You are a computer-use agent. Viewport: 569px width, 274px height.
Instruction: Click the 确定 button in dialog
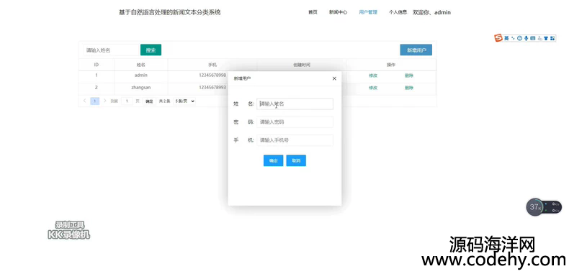pyautogui.click(x=273, y=160)
